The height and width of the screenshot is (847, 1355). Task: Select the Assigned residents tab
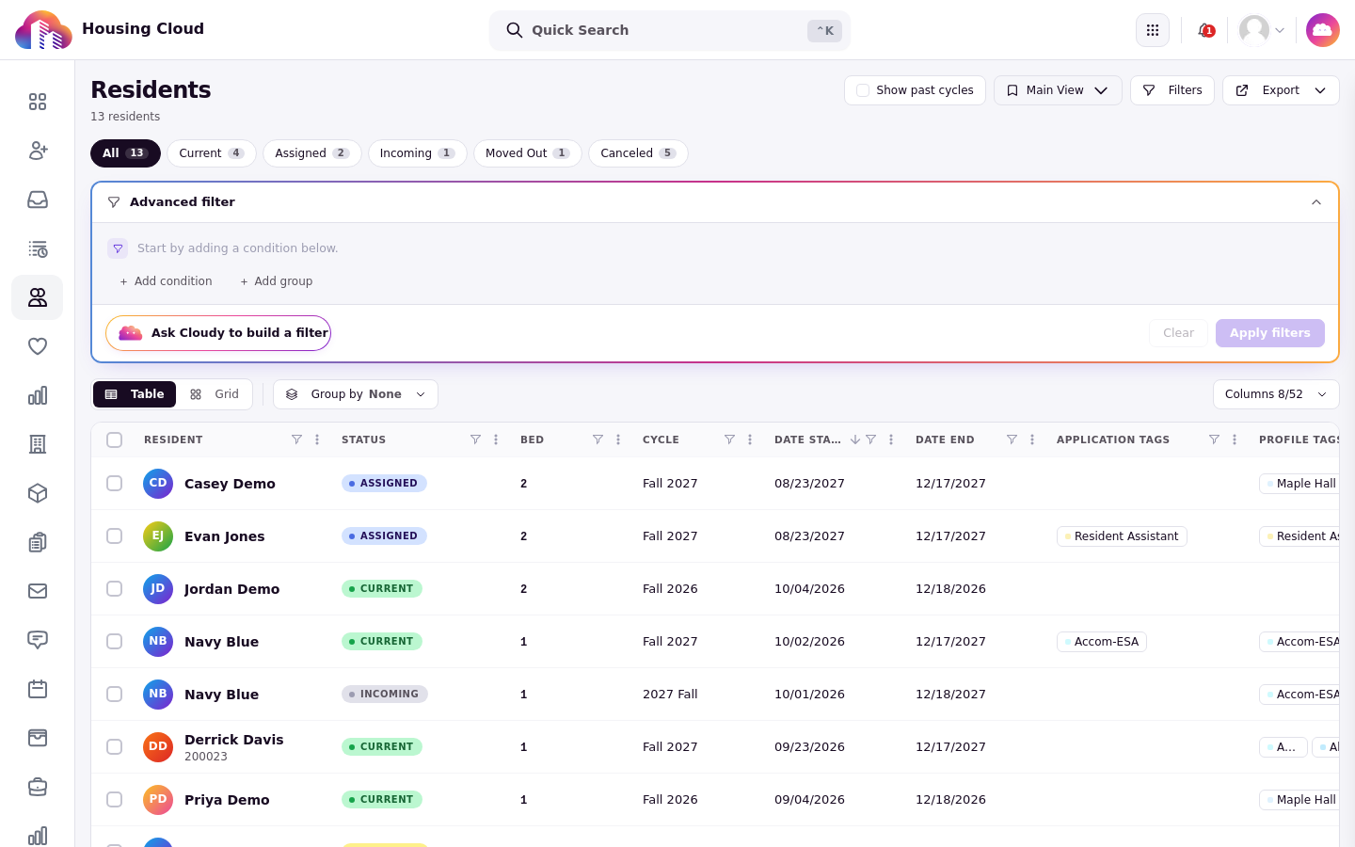coord(312,153)
